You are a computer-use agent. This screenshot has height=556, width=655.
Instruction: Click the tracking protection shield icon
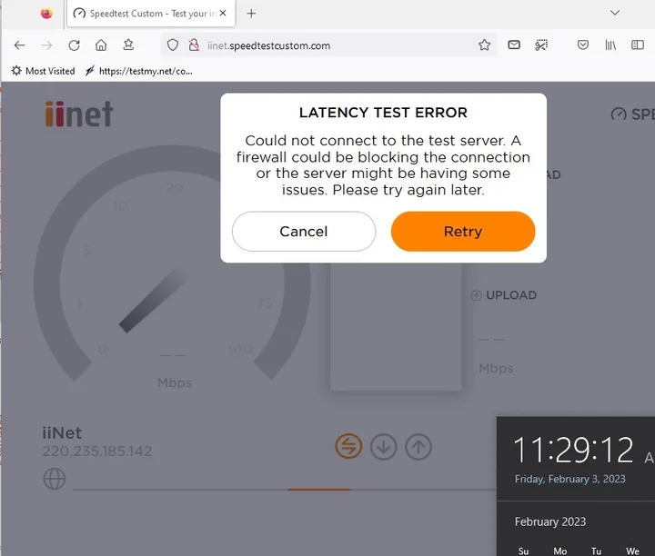(173, 45)
